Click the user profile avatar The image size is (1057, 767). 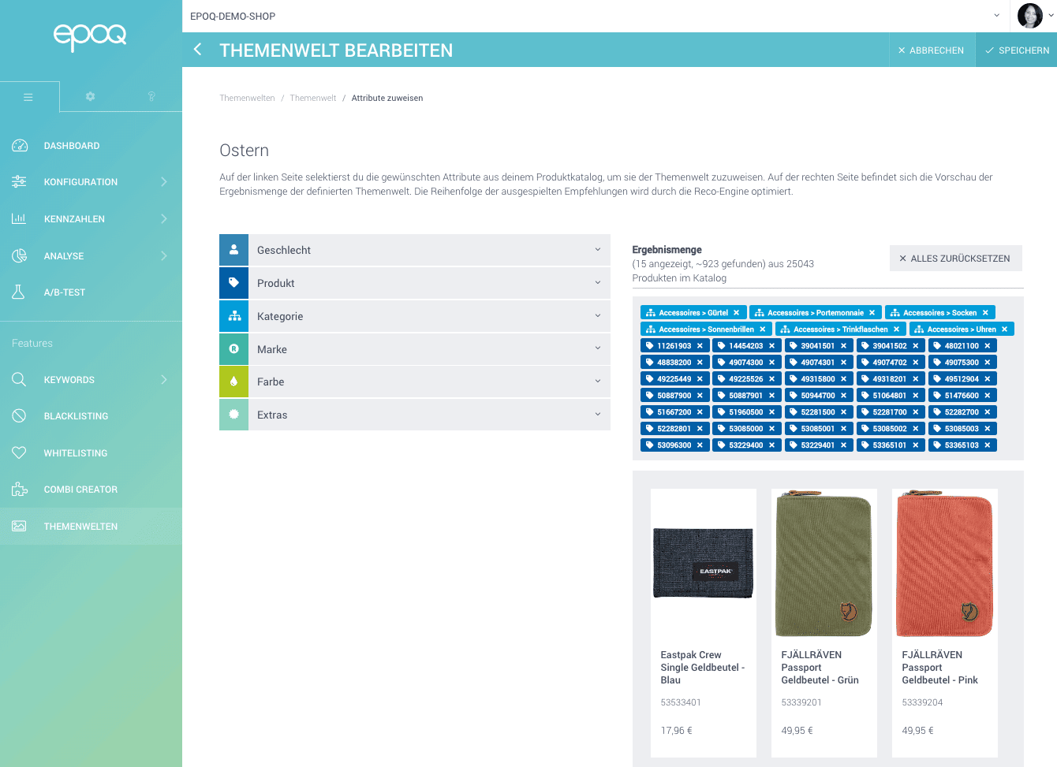pos(1029,16)
